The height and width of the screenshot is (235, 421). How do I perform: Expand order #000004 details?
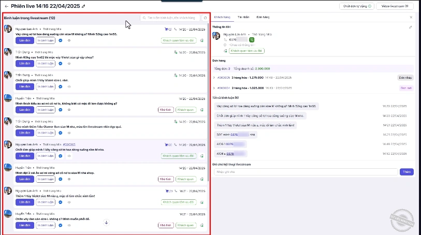pos(214,88)
